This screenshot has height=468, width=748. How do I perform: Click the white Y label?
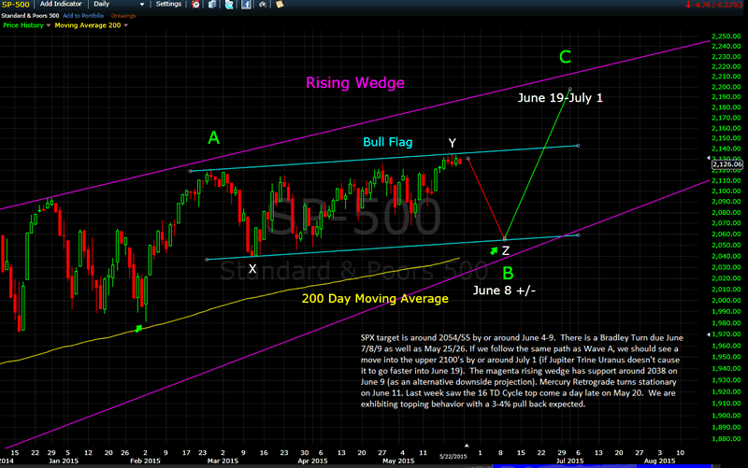(x=453, y=143)
